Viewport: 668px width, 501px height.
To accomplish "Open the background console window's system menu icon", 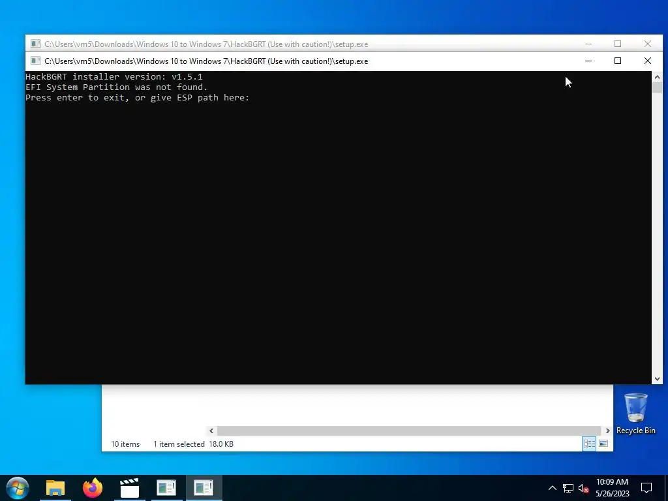I will [36, 44].
